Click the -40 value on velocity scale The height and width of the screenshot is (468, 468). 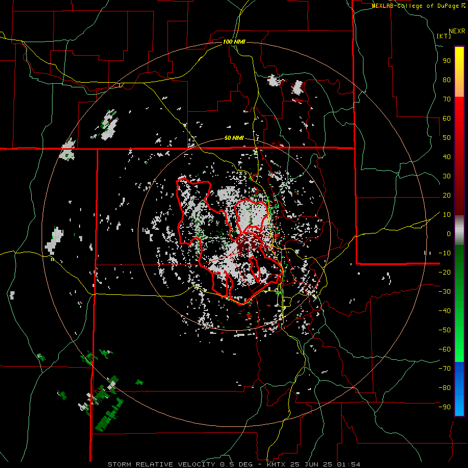445,311
